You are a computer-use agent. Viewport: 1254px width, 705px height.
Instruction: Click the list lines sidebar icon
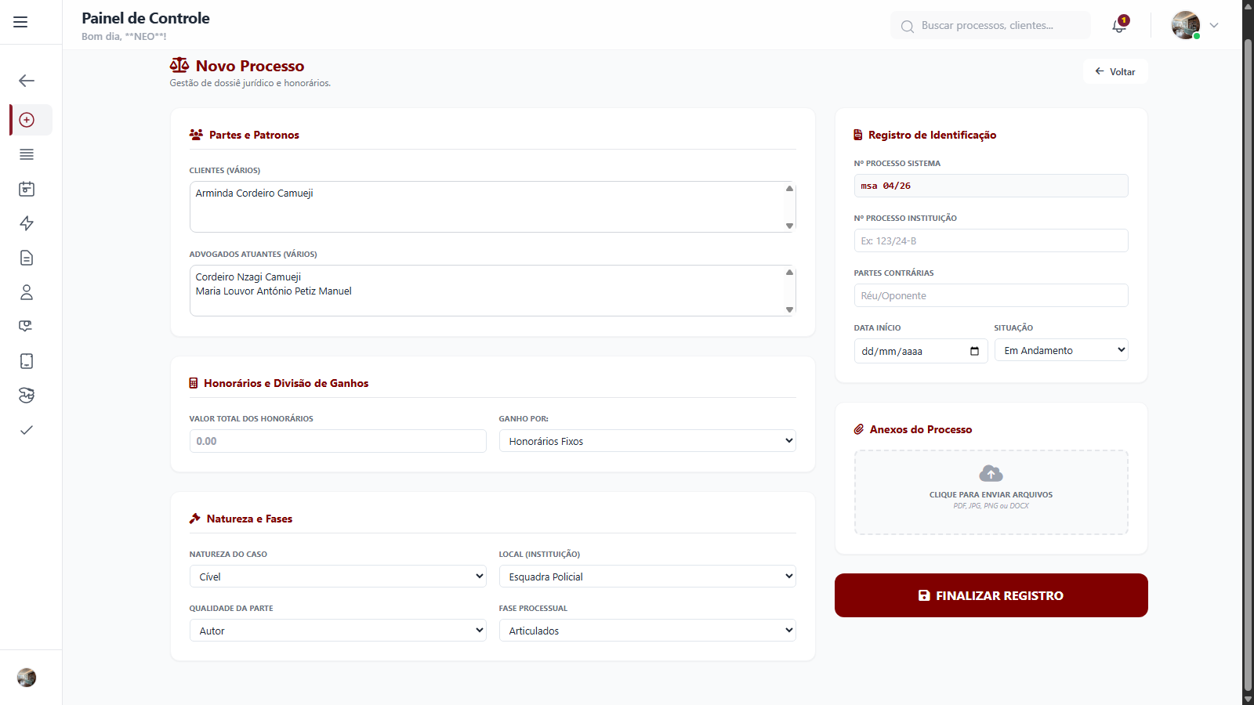coord(27,154)
